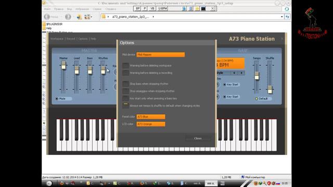The height and width of the screenshot is (187, 333).
Task: Click the Shuffle slider handle
Action: click(x=270, y=89)
